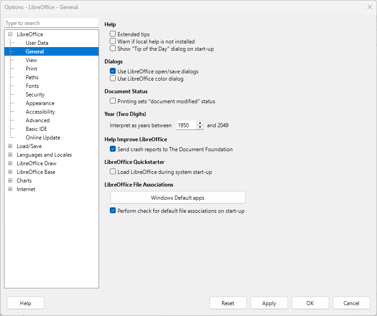Decrease the two-digit year start value
This screenshot has height=316, width=377.
point(200,127)
